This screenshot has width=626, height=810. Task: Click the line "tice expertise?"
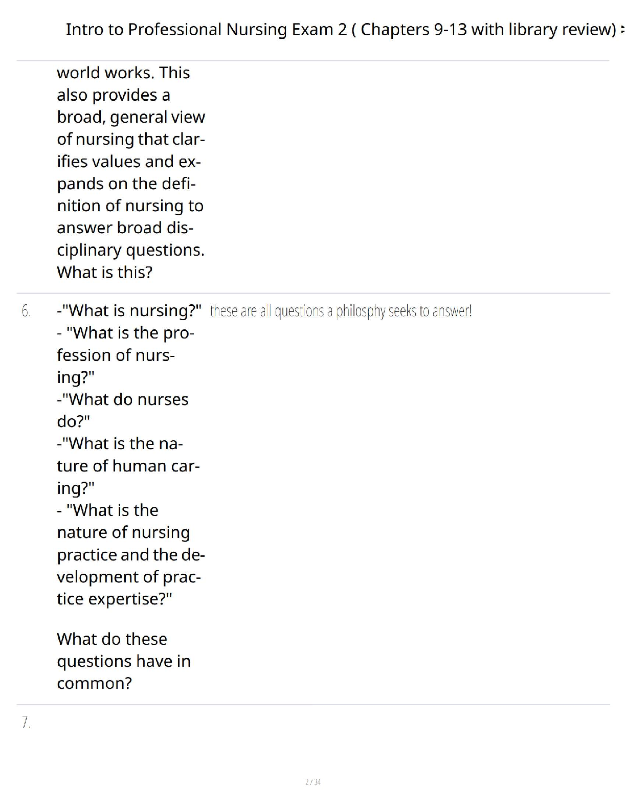coord(115,599)
